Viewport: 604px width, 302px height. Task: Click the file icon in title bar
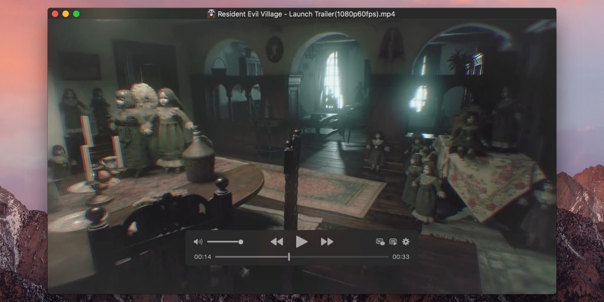click(211, 14)
